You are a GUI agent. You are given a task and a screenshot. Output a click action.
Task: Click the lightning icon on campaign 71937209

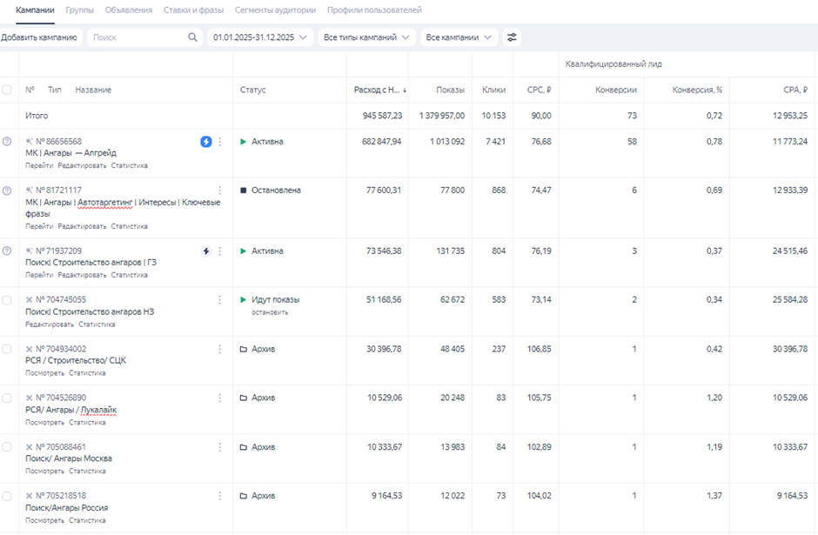coord(206,251)
